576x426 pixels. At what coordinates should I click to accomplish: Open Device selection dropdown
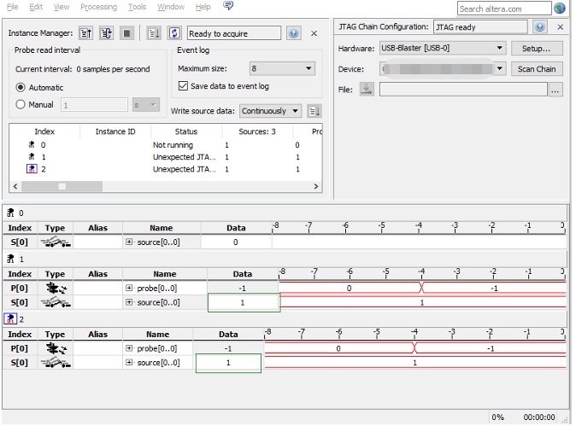(x=443, y=68)
